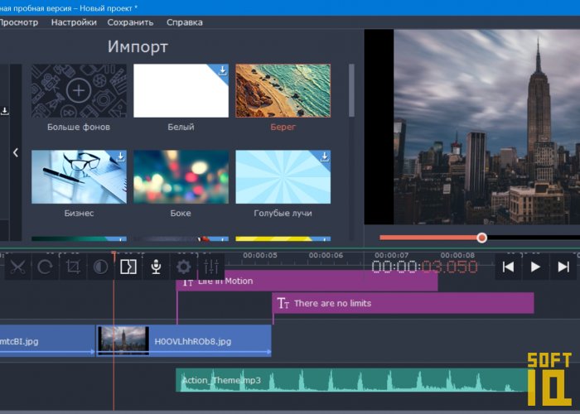Collapse the import panel with left chevron

(15, 152)
